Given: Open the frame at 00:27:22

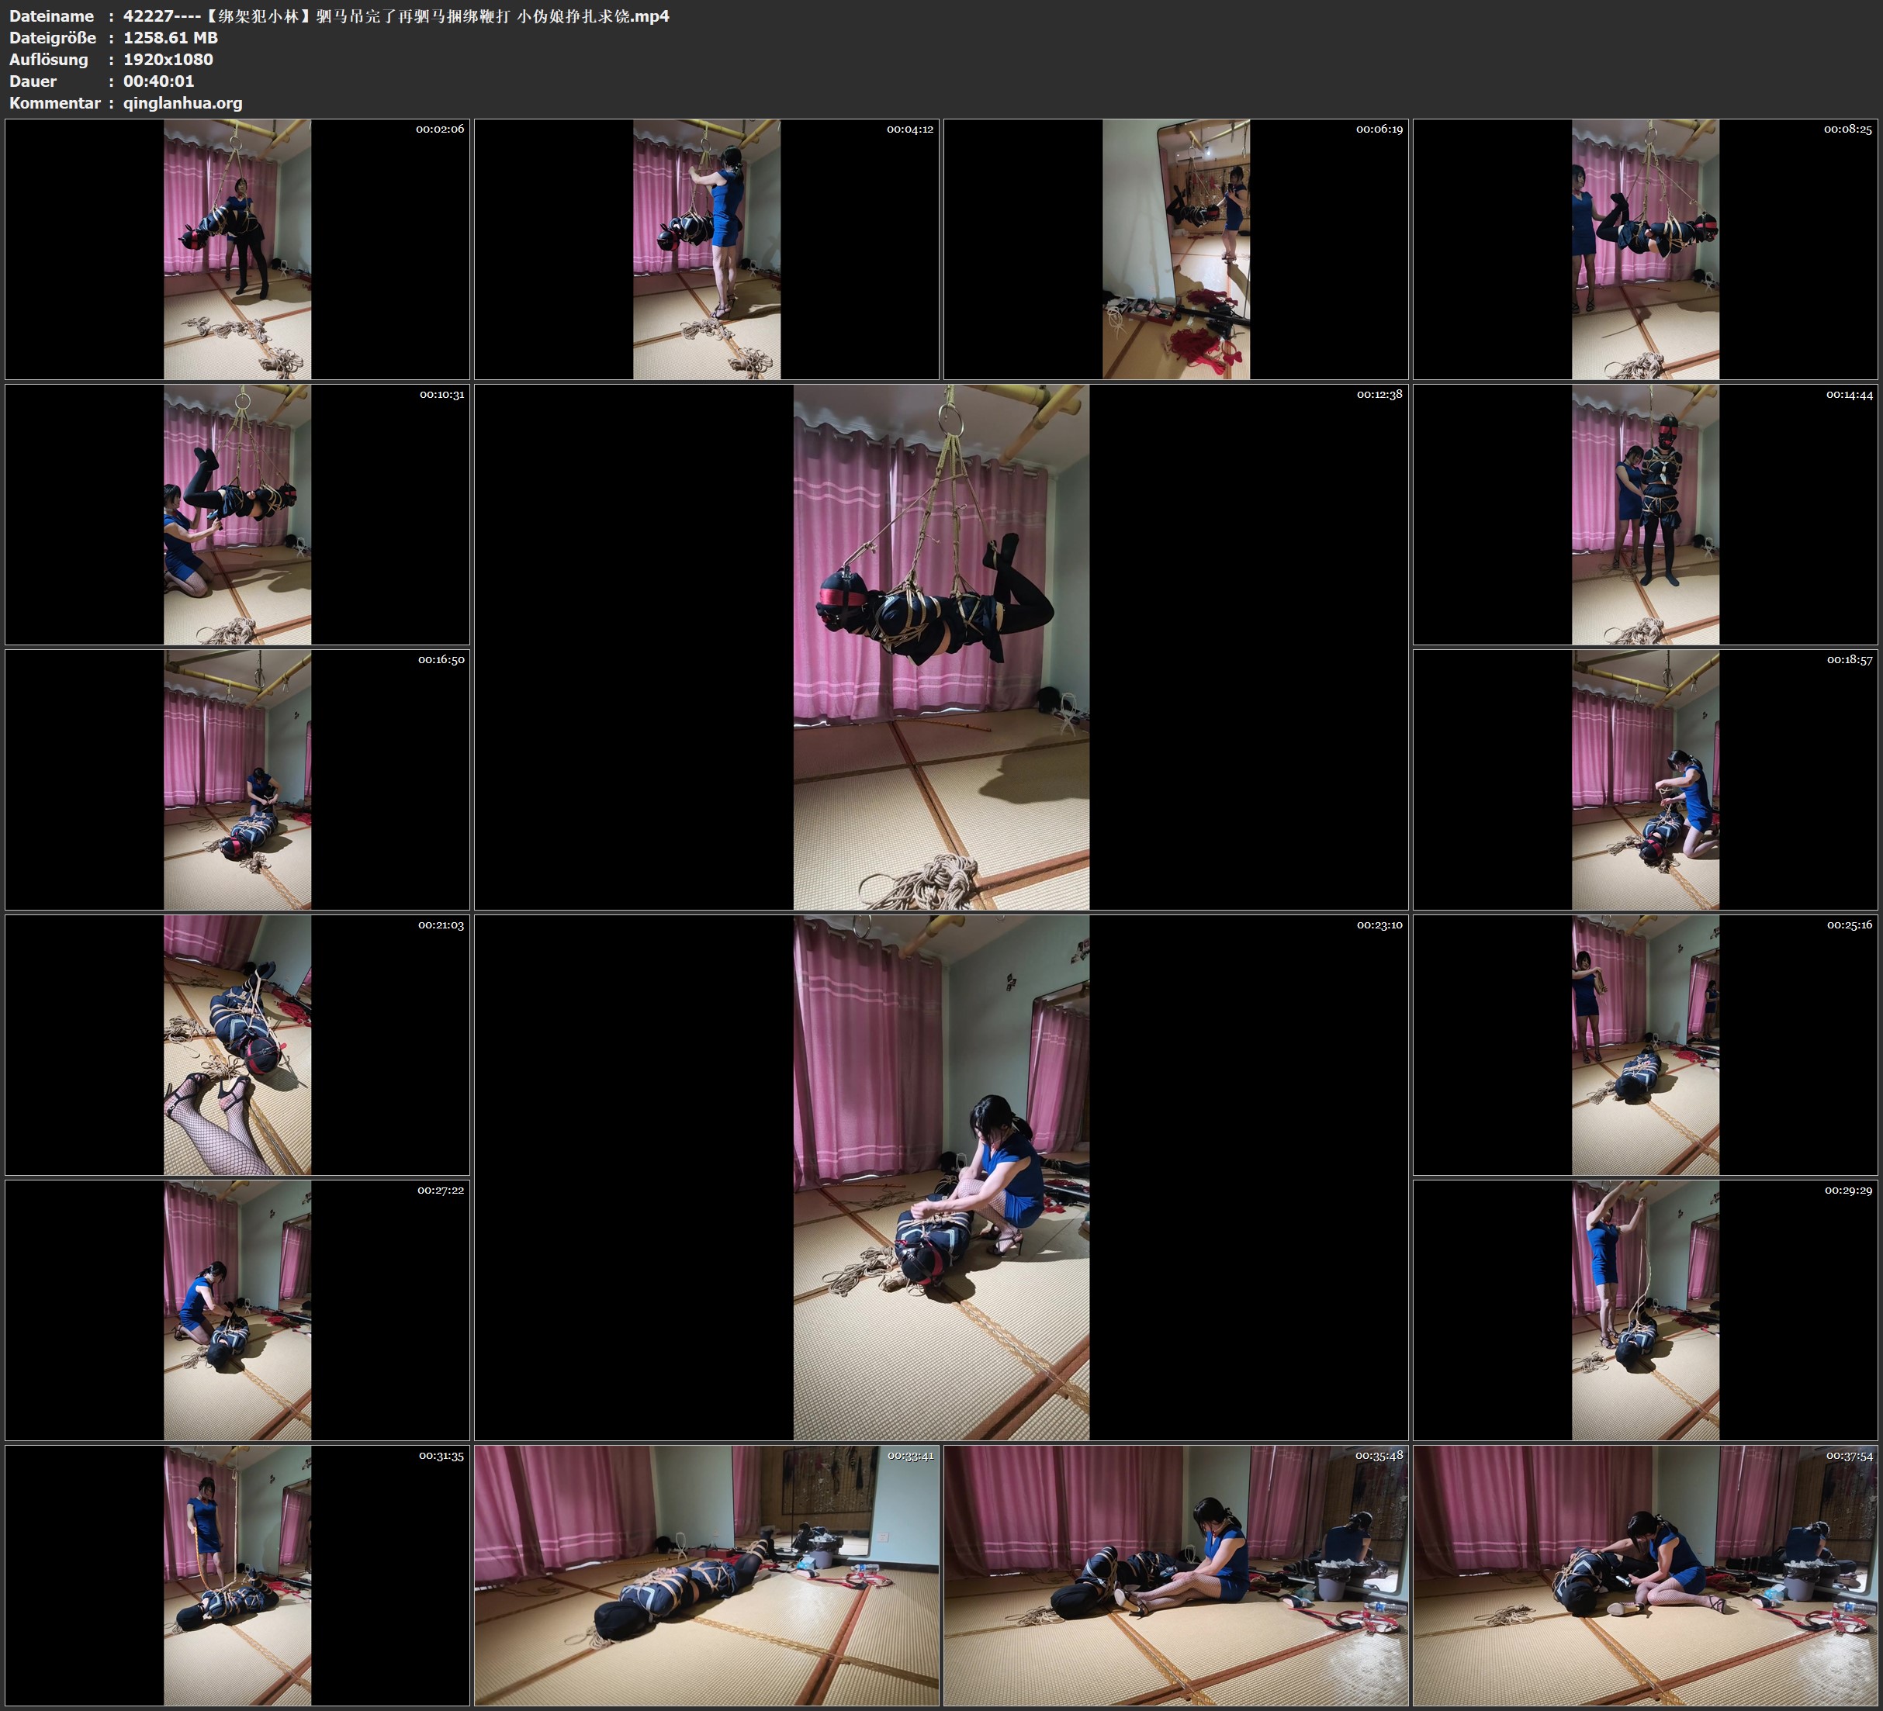Looking at the screenshot, I should (x=237, y=1310).
